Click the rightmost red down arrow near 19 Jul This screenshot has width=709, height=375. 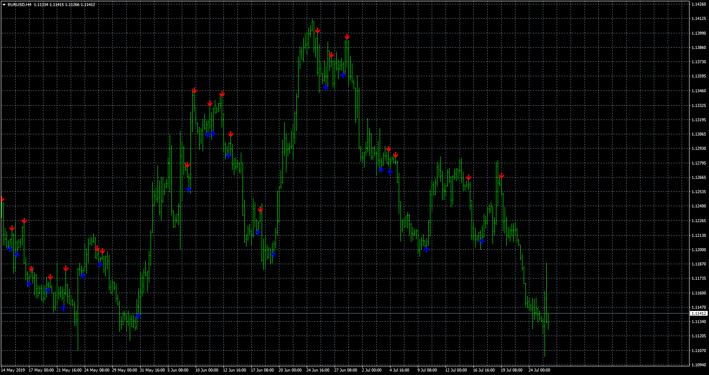(502, 176)
